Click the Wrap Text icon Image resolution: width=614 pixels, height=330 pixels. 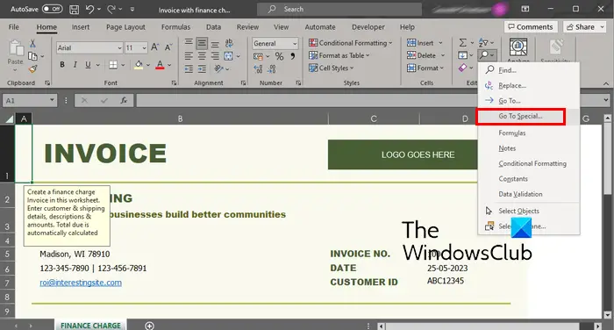tap(229, 43)
